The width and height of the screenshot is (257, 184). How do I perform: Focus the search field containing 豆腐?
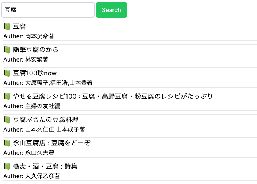48,10
